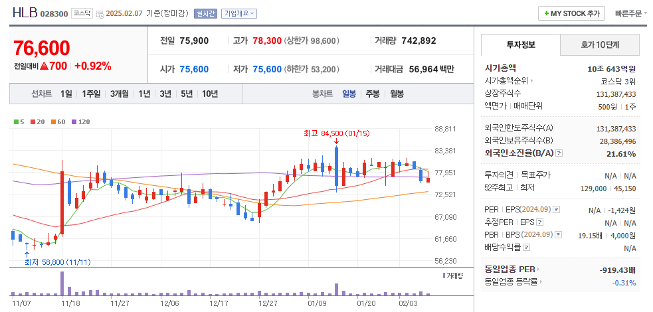
Task: Open help icon next to PER EPS(2024.09)
Action: click(557, 210)
